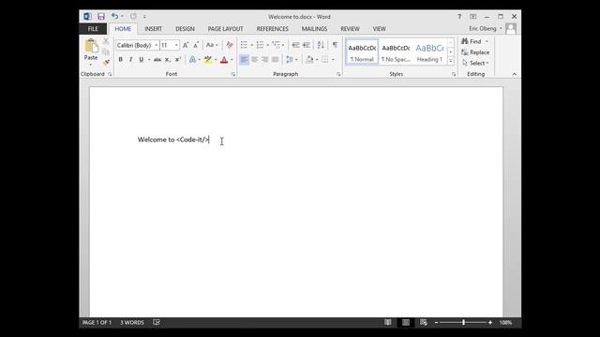Increase font size with Grow Font icon
600x337 pixels.
pyautogui.click(x=186, y=45)
